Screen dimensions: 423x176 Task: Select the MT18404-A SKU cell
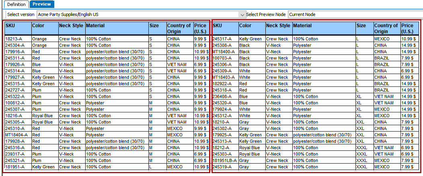coord(18,135)
